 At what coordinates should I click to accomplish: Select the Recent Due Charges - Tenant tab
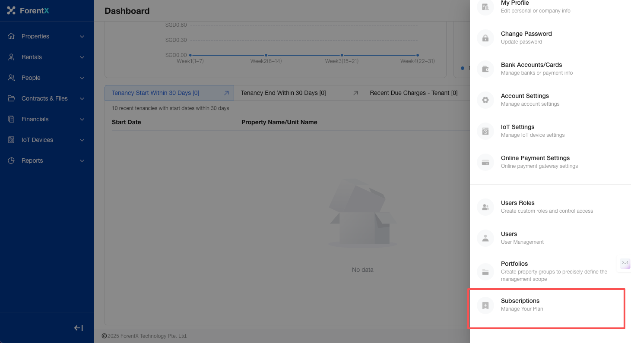point(413,93)
